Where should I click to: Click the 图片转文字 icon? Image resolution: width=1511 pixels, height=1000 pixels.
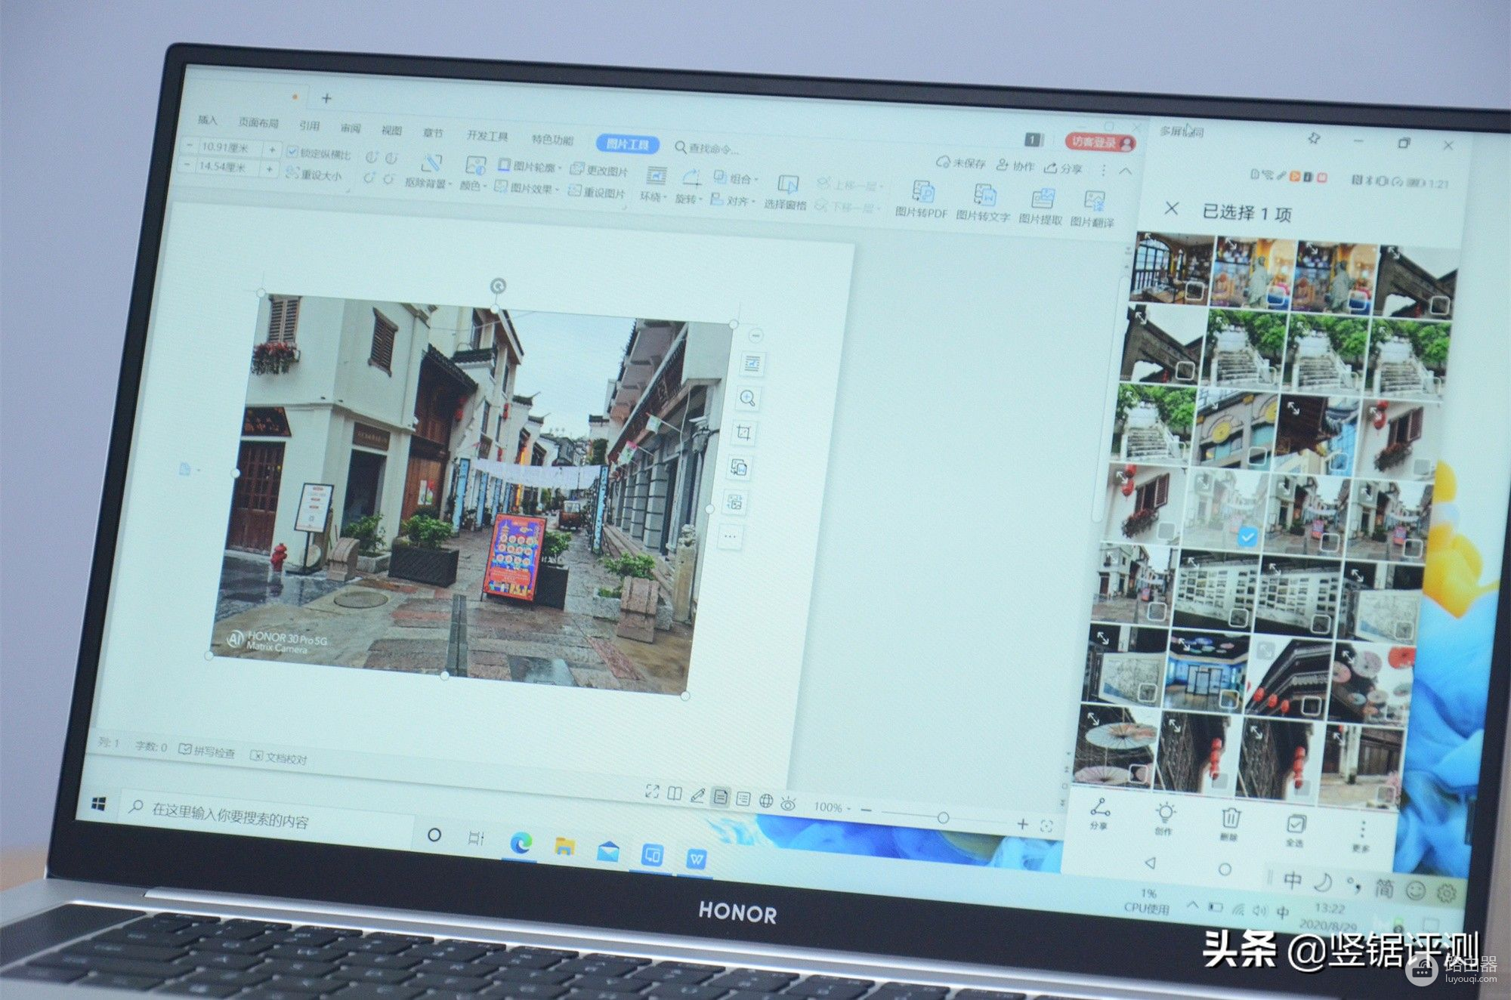[x=984, y=196]
